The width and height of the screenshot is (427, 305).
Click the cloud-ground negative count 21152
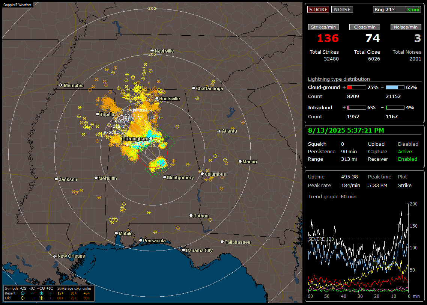(x=393, y=96)
